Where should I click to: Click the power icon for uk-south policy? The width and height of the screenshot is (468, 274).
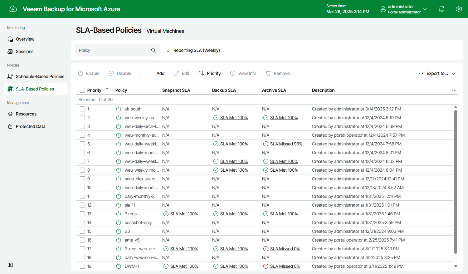point(119,109)
